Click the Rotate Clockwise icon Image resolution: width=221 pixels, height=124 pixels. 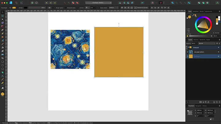(132, 3)
